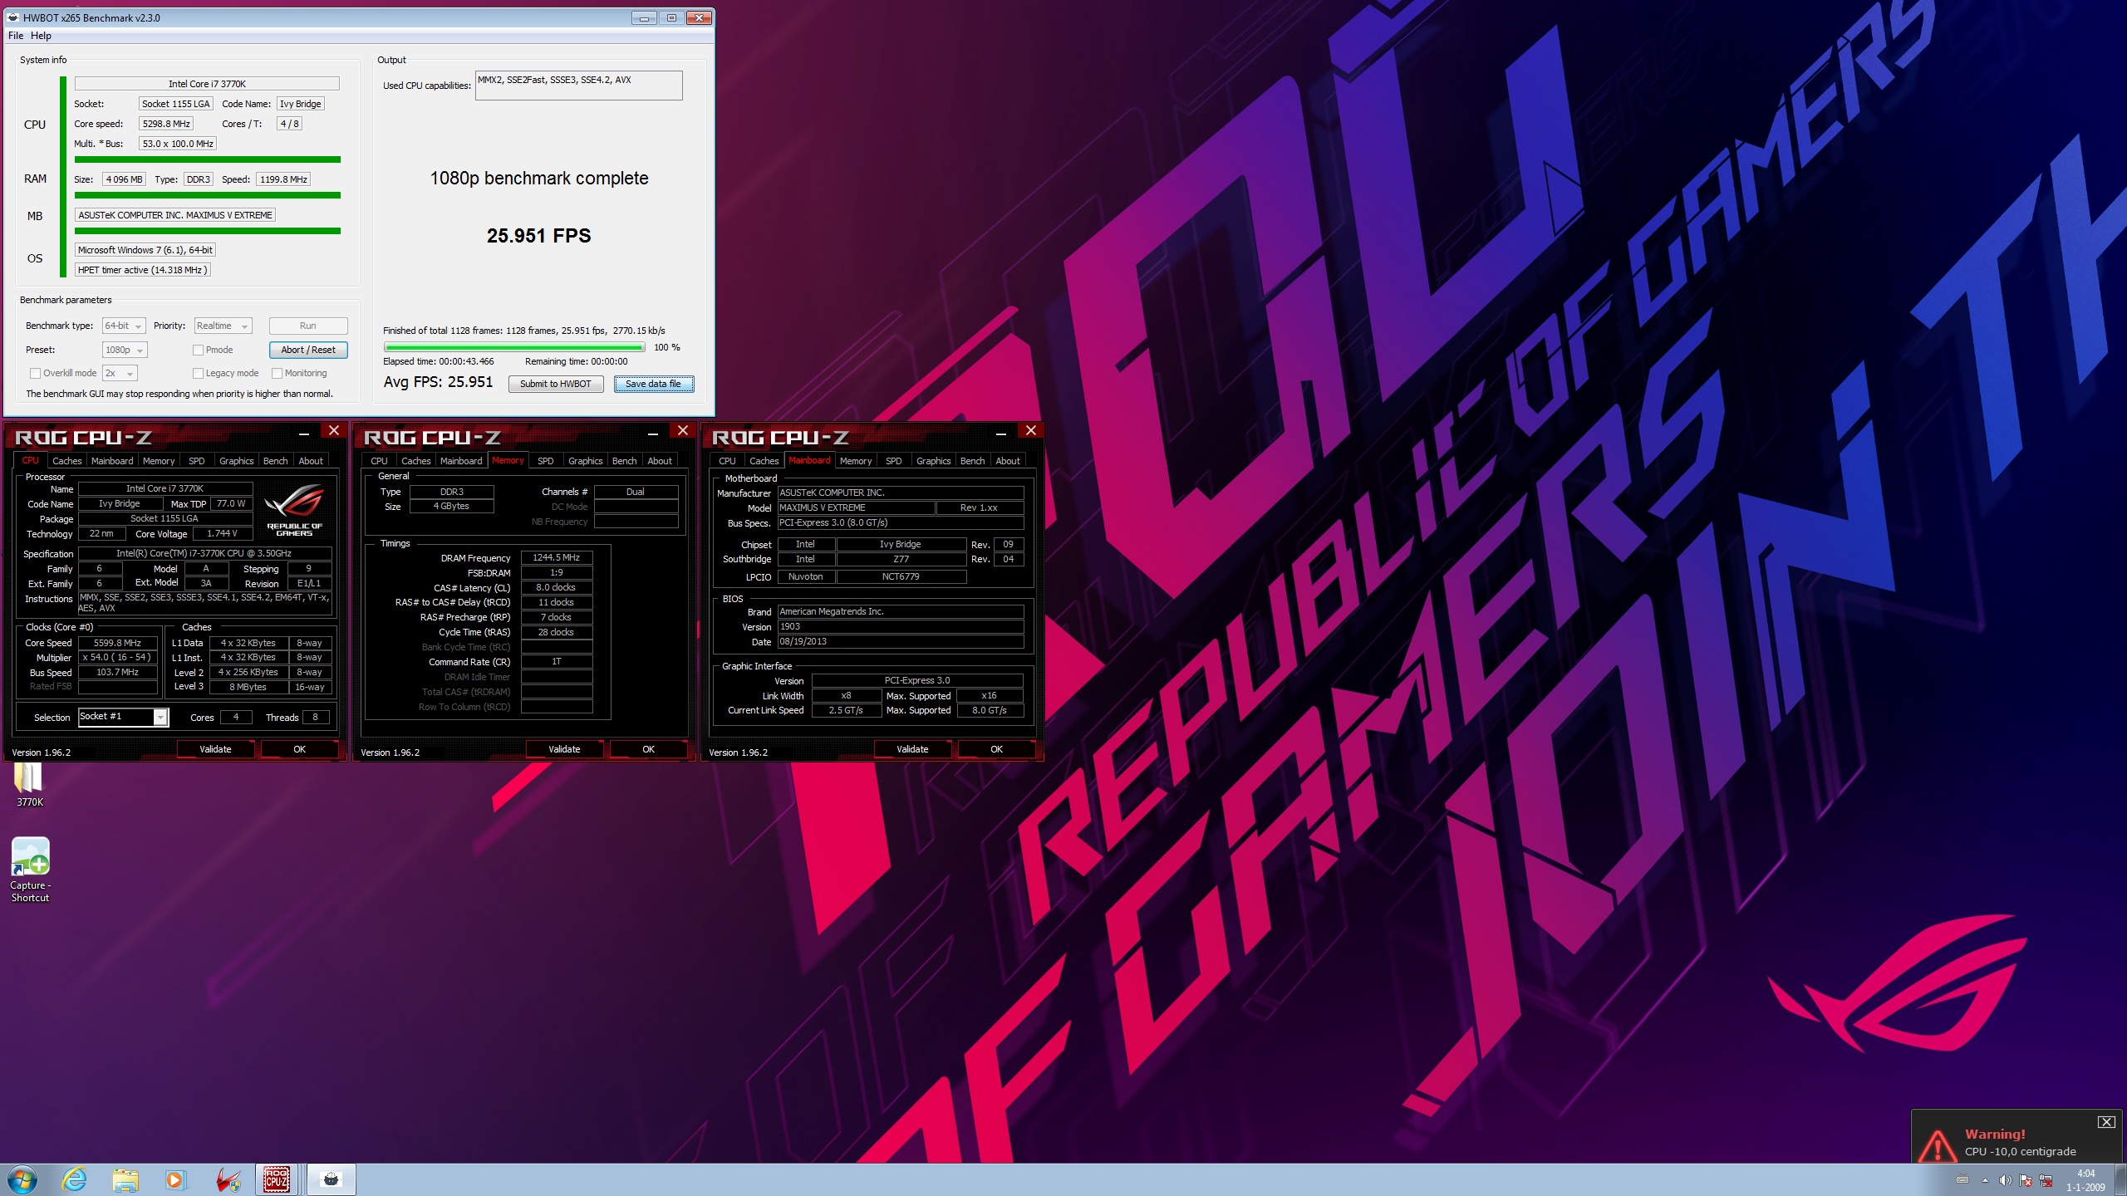Open Windows Explorer from the taskbar

coord(125,1179)
